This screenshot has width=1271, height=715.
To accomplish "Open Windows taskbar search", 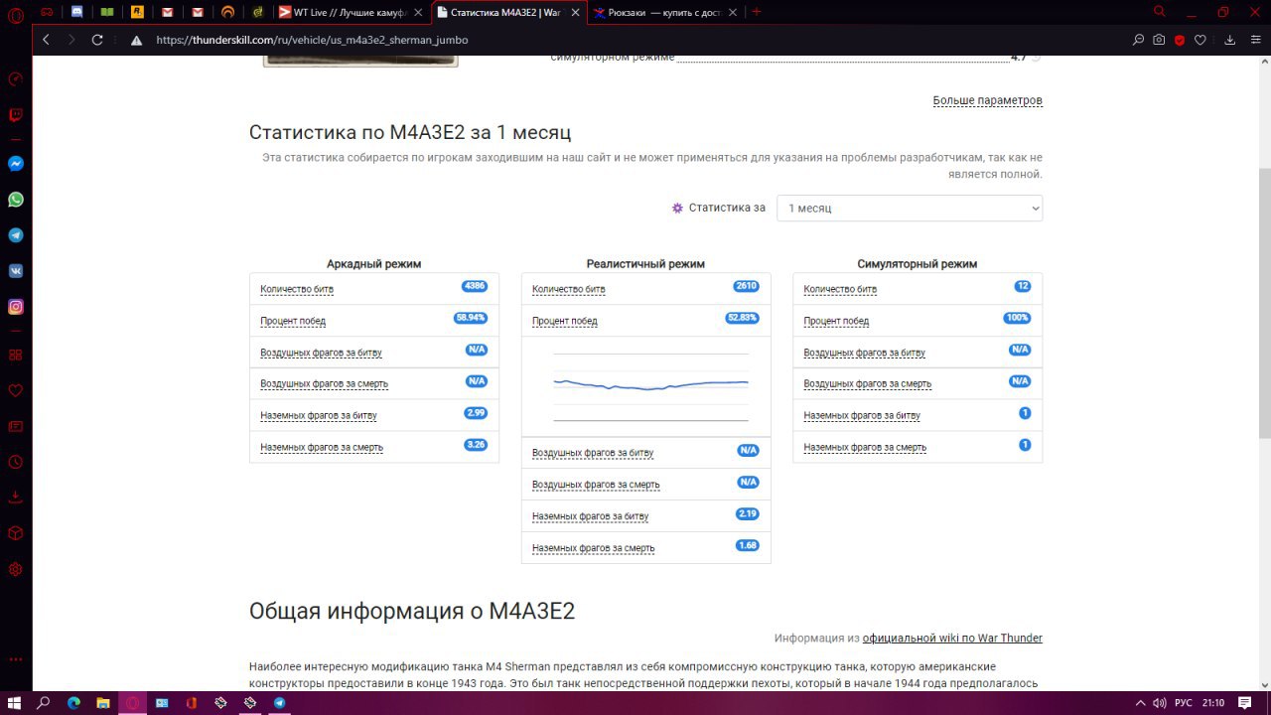I will [44, 702].
